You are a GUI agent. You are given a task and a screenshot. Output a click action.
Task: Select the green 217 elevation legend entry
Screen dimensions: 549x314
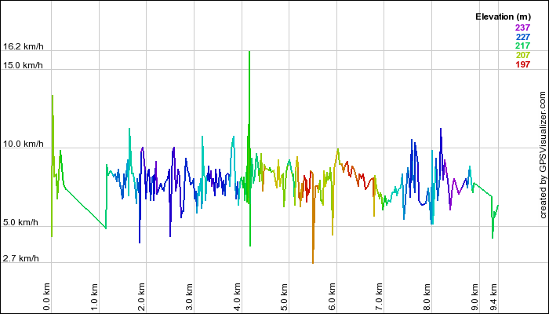pos(523,46)
